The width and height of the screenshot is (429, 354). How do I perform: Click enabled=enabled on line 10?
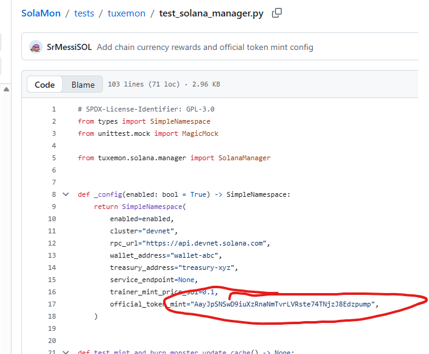(140, 219)
